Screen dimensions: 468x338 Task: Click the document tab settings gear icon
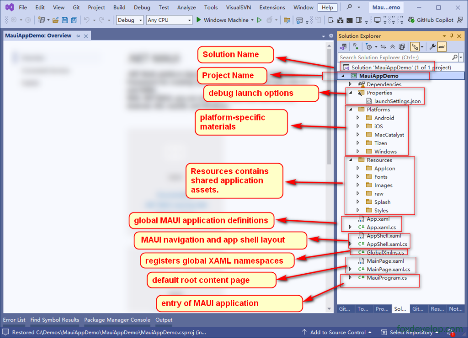click(331, 36)
